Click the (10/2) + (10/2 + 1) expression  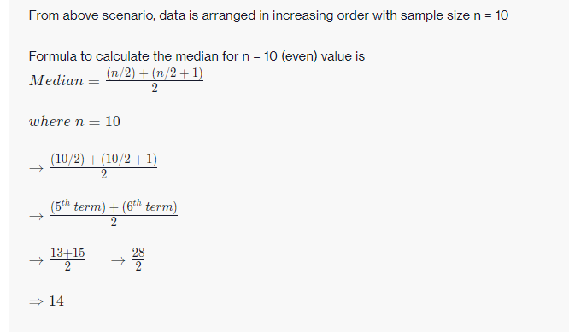(103, 159)
